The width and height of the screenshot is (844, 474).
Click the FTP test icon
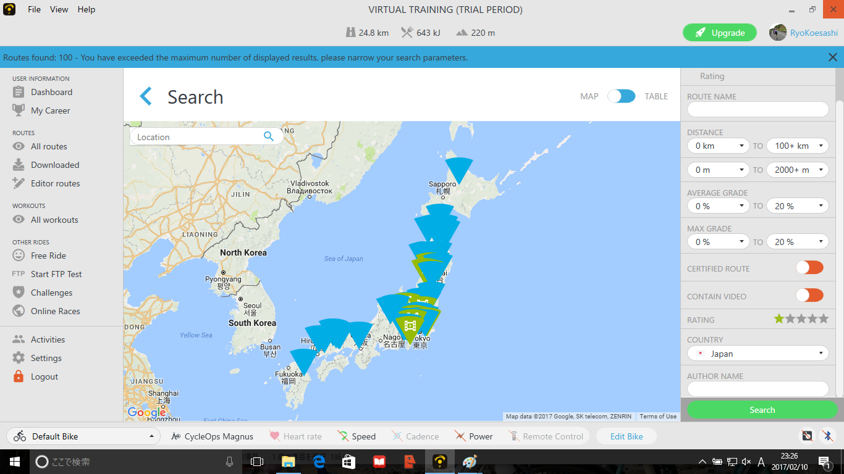(19, 274)
